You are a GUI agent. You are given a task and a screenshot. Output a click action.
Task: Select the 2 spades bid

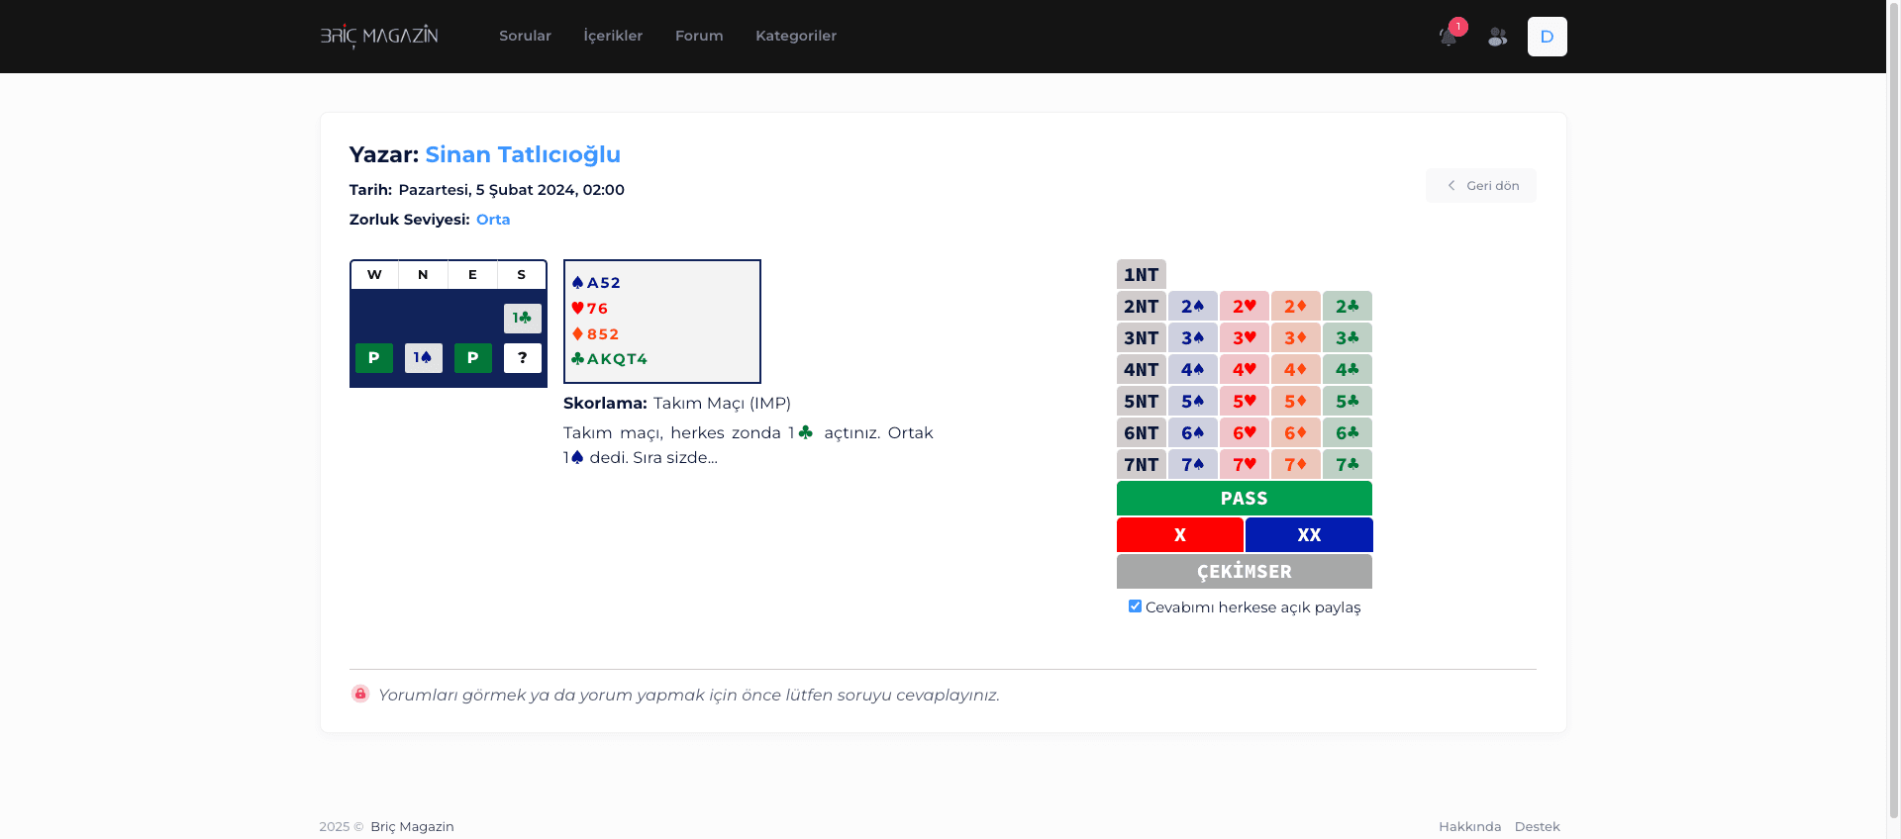coord(1193,306)
